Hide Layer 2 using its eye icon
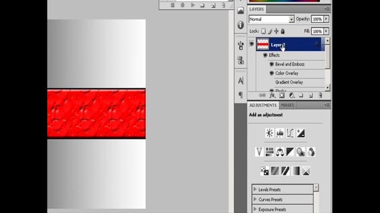This screenshot has width=380, height=213. 252,44
